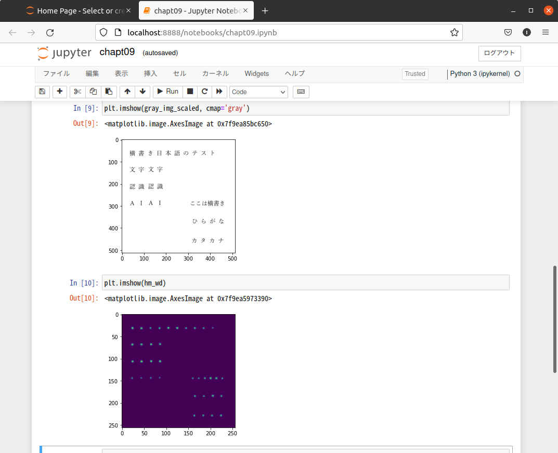Screen dimensions: 558x453
Task: Move selected cell up arrow
Action: coord(127,92)
